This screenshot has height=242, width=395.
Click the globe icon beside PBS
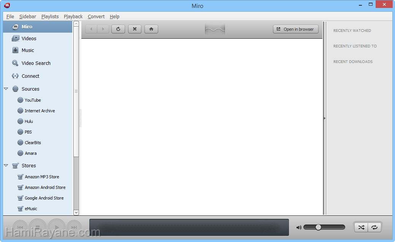pos(21,132)
